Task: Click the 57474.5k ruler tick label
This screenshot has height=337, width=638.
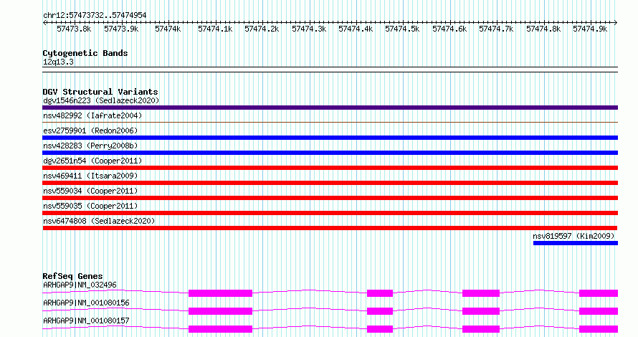Action: [402, 29]
